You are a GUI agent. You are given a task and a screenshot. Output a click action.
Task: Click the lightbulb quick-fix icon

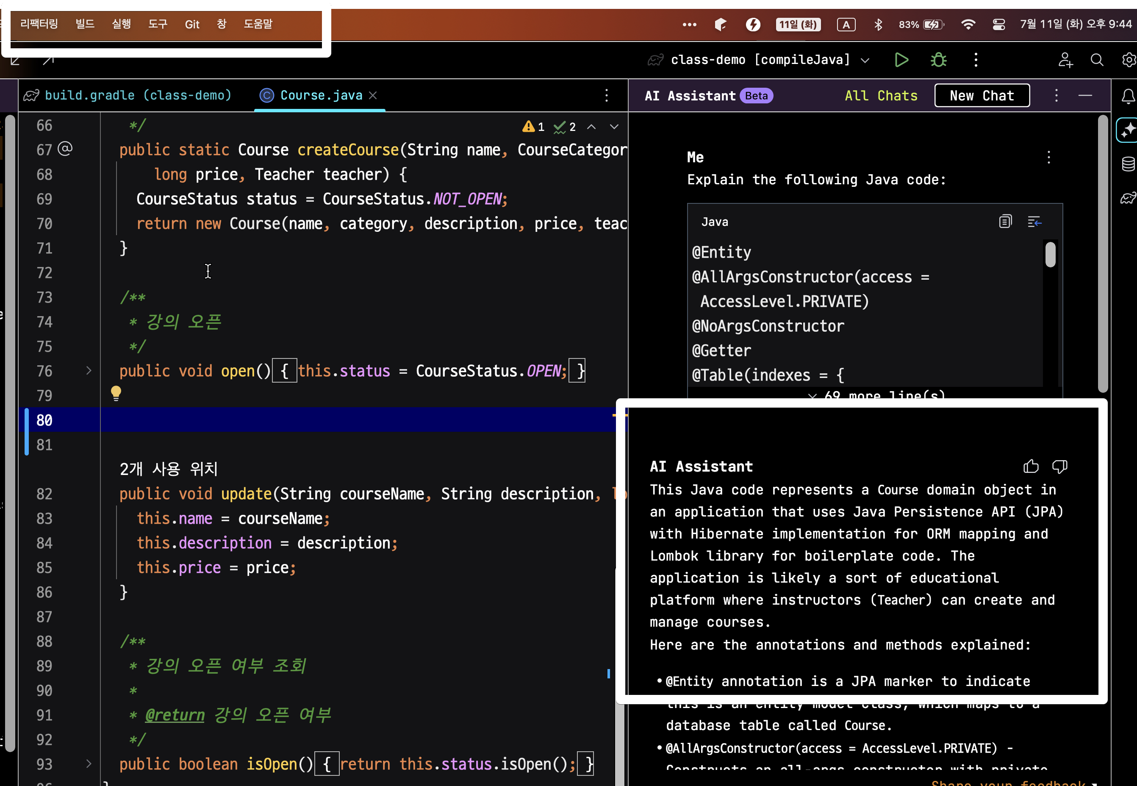pyautogui.click(x=116, y=393)
